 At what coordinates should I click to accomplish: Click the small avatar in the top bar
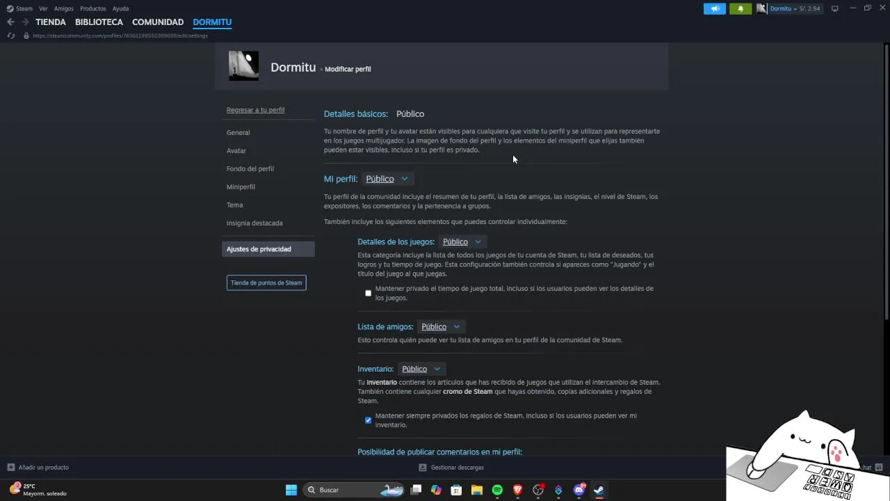(x=761, y=8)
